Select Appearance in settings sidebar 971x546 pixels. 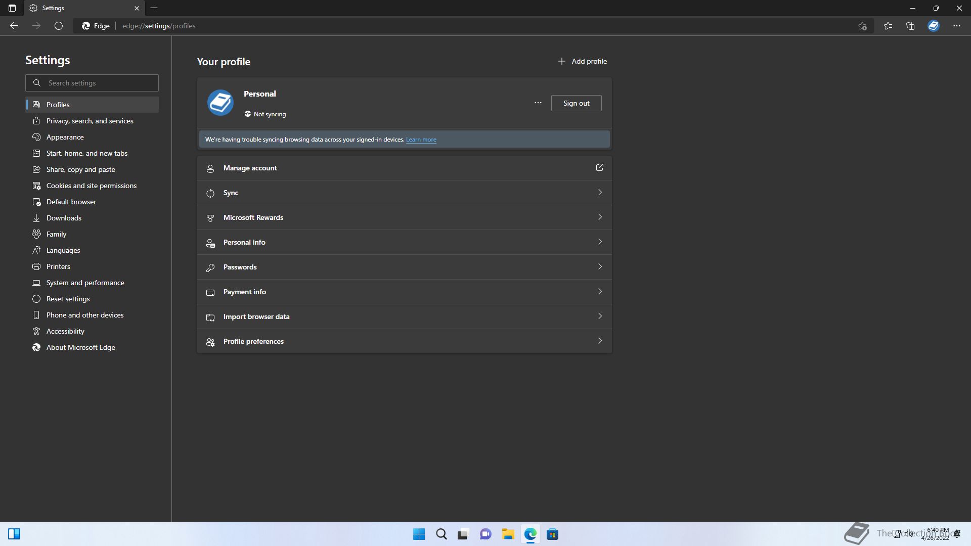(x=65, y=137)
